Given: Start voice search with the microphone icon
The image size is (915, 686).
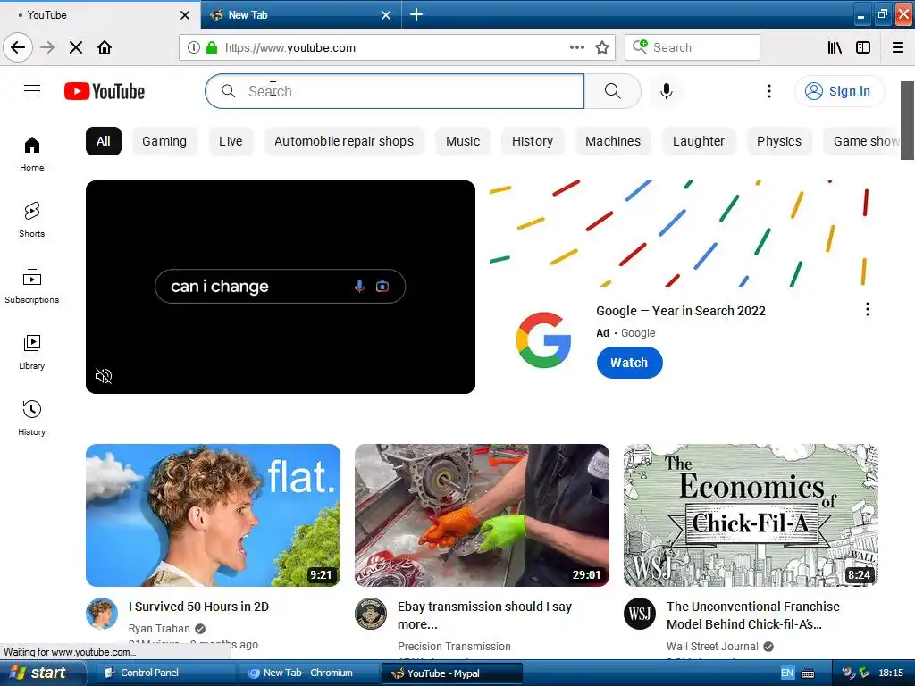Looking at the screenshot, I should pos(667,91).
